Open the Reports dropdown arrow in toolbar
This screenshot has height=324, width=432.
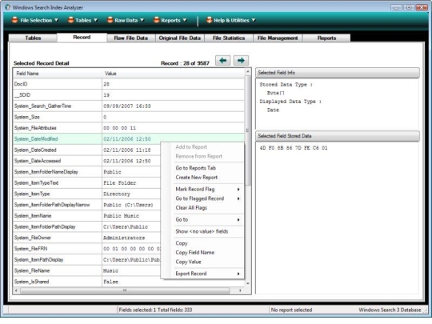(185, 20)
